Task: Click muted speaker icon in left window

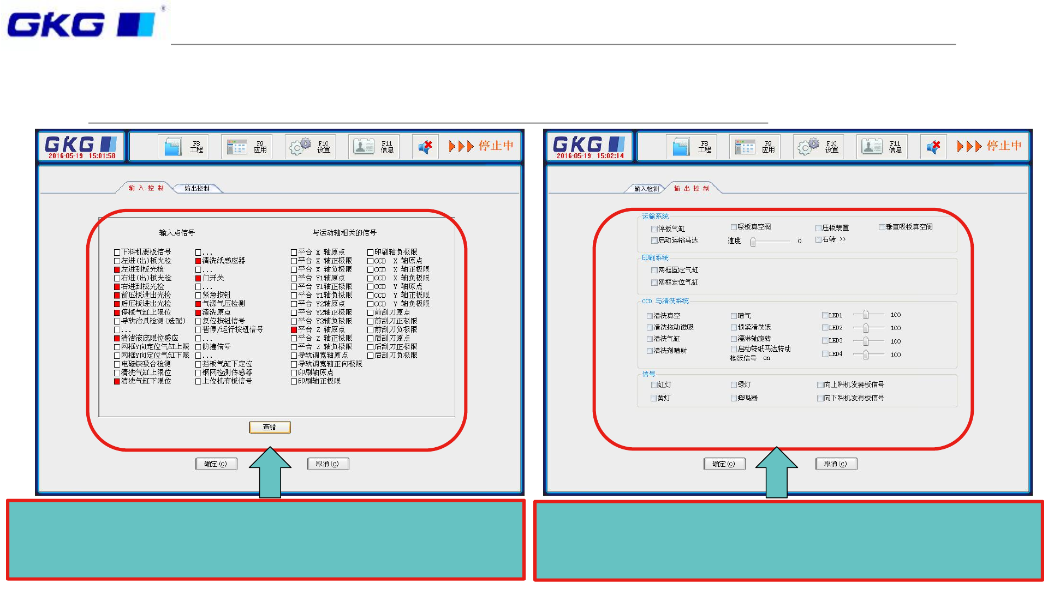Action: pos(425,147)
